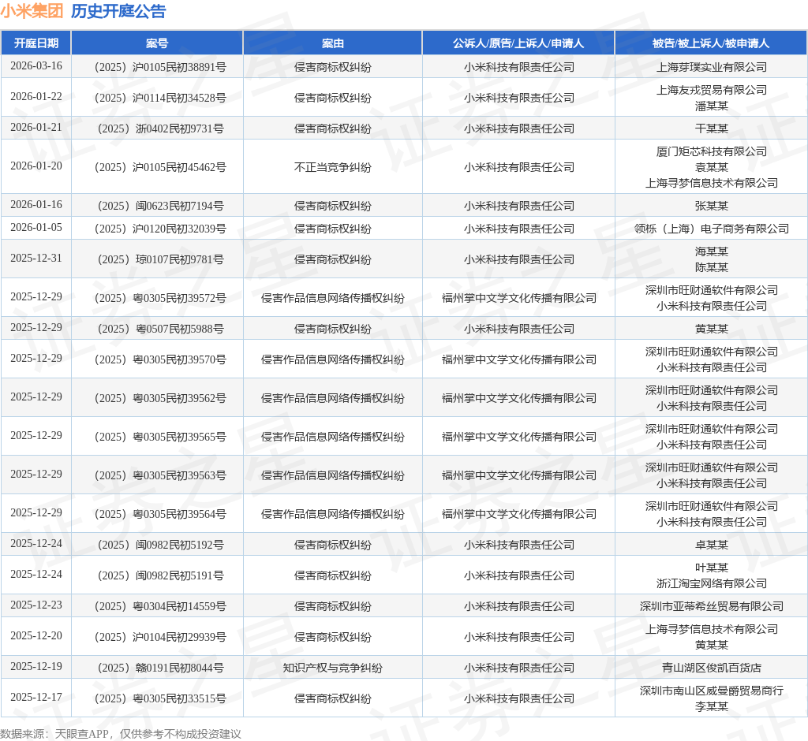The width and height of the screenshot is (808, 741).
Task: Click the 开庭日期 column header
Action: click(x=36, y=43)
